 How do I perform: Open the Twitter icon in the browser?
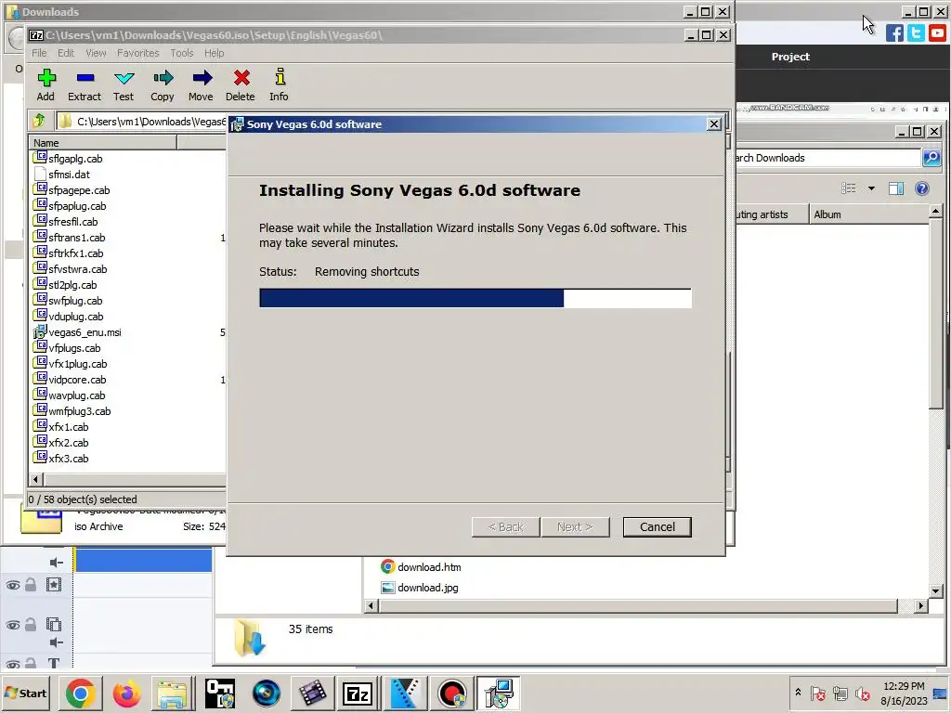(x=916, y=32)
